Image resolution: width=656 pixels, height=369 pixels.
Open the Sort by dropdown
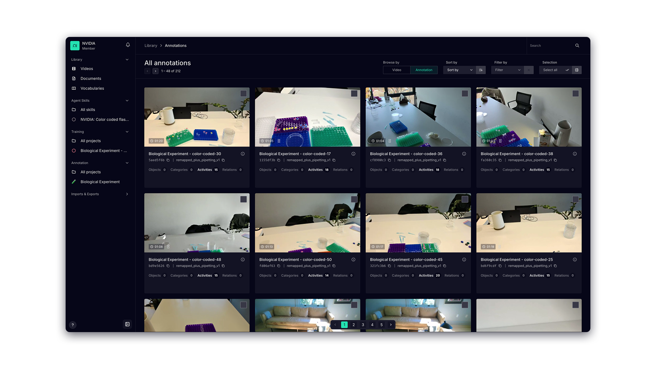(x=460, y=70)
